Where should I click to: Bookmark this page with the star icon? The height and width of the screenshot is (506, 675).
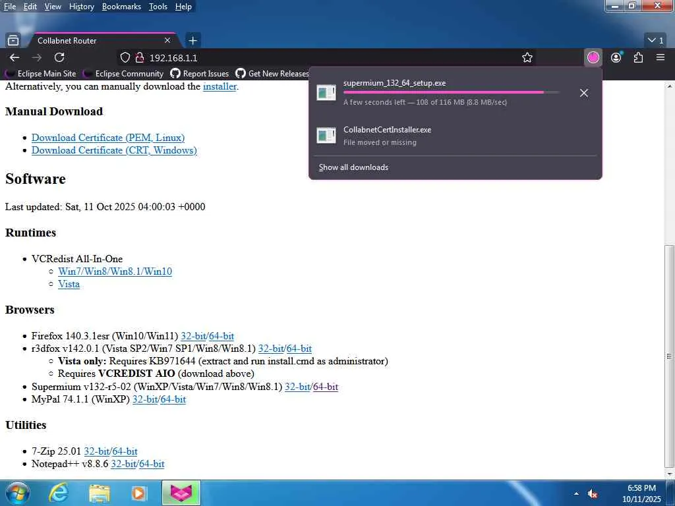pyautogui.click(x=527, y=58)
